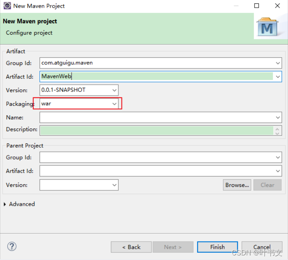Open the Parent Project Artifact Id dropdown
This screenshot has width=288, height=260.
tap(278, 171)
